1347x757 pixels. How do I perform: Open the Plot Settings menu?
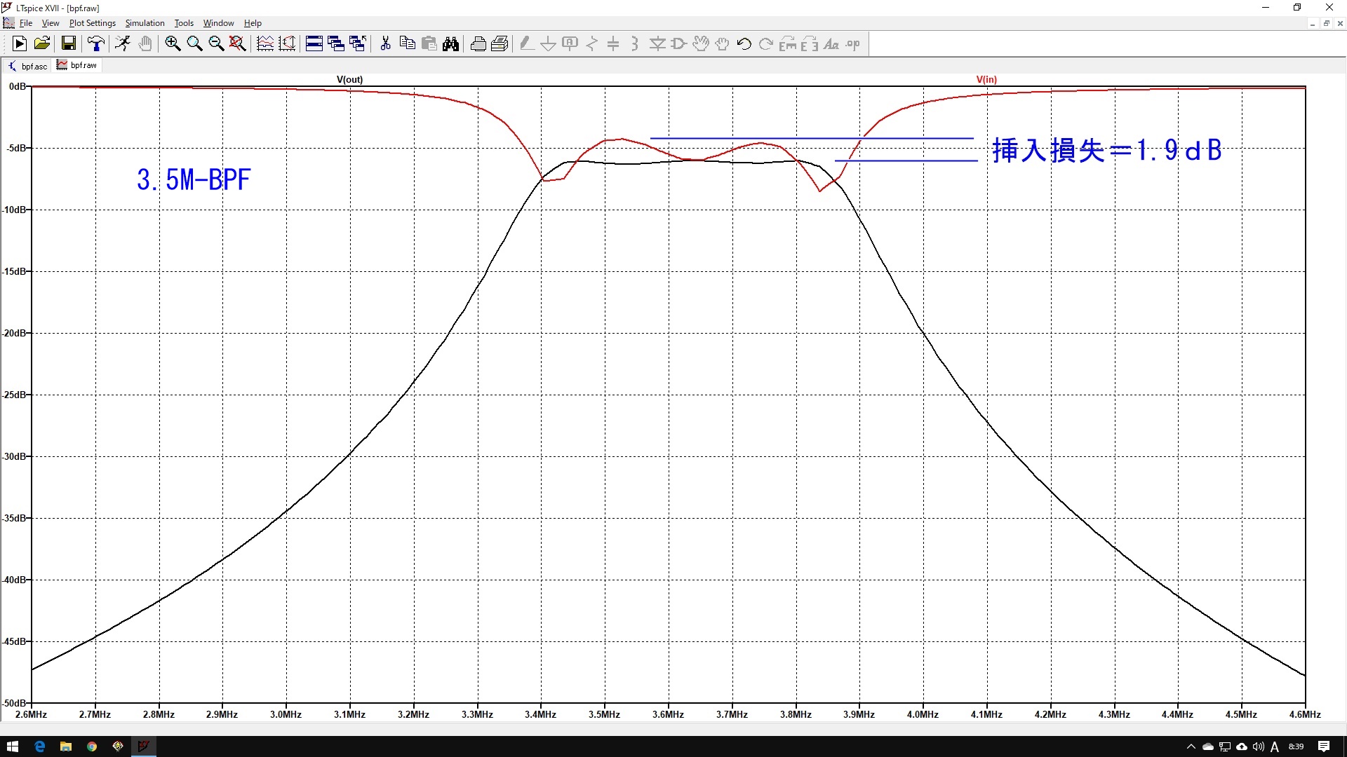(x=92, y=23)
